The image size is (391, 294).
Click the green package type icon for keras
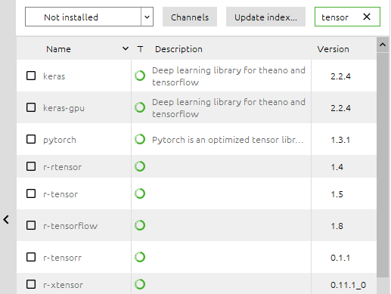[140, 76]
